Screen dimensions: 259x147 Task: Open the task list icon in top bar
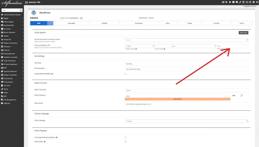(x=237, y=2)
